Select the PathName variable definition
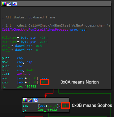114x117 pixels. click(x=25, y=42)
